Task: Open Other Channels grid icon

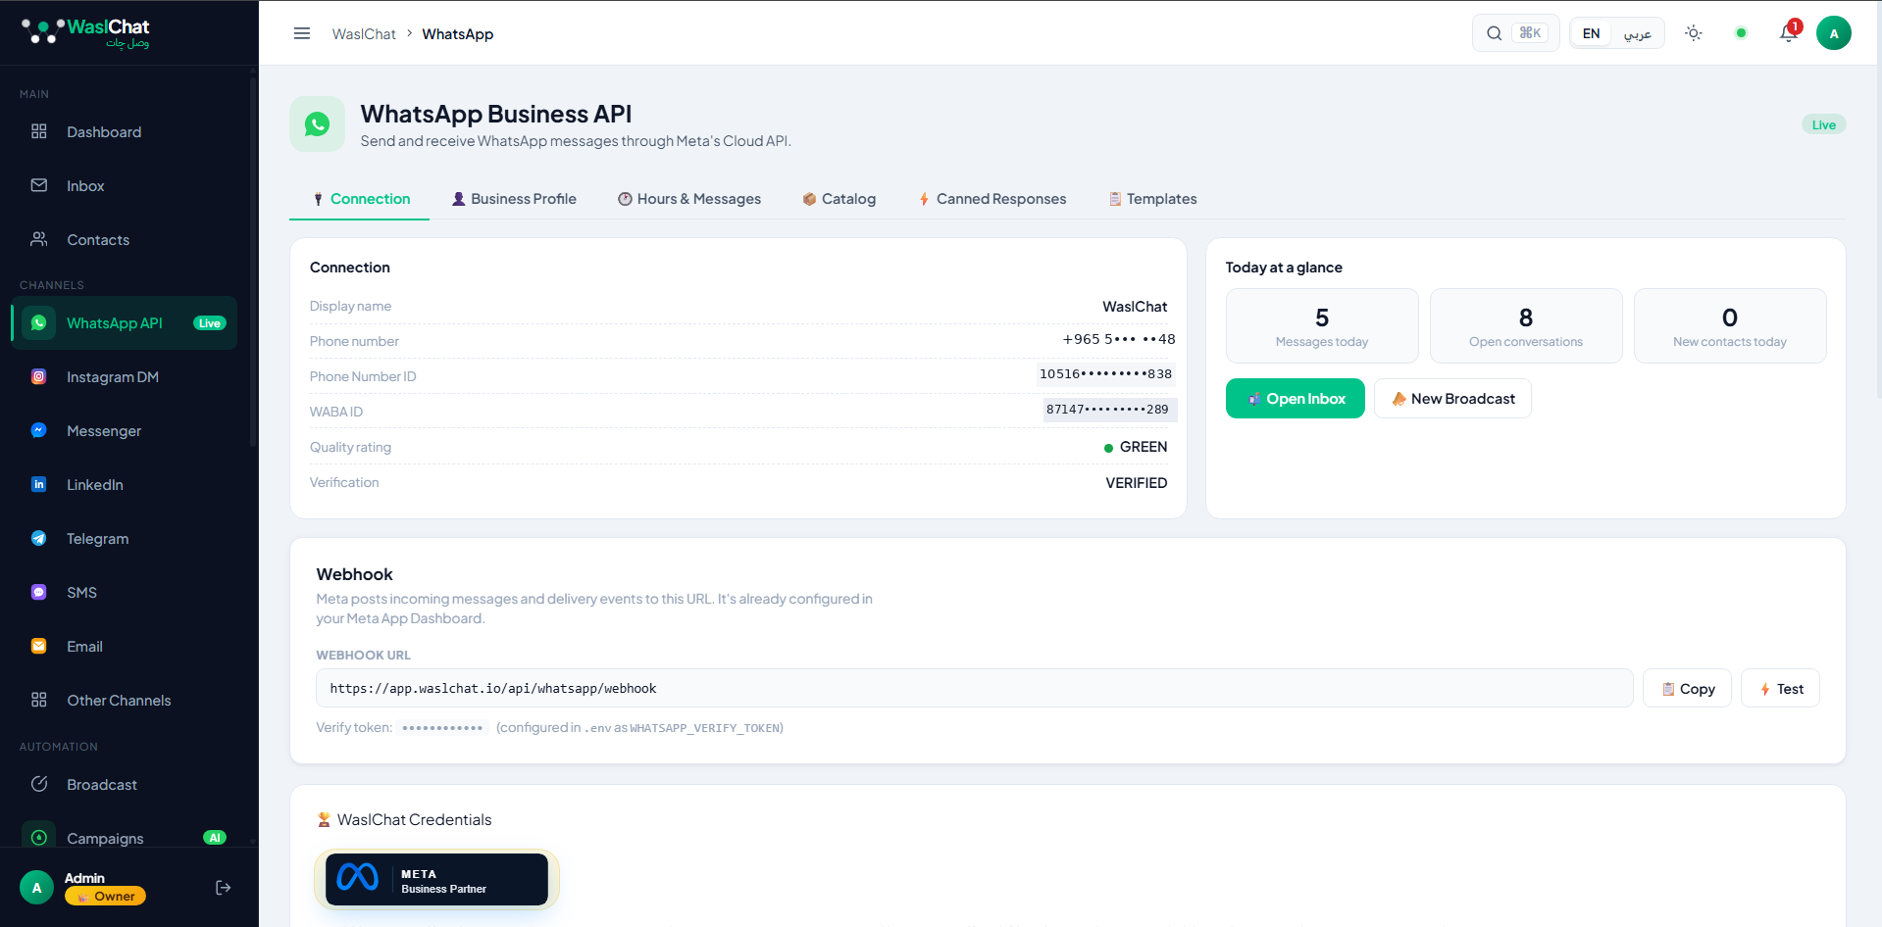Action: (x=39, y=700)
